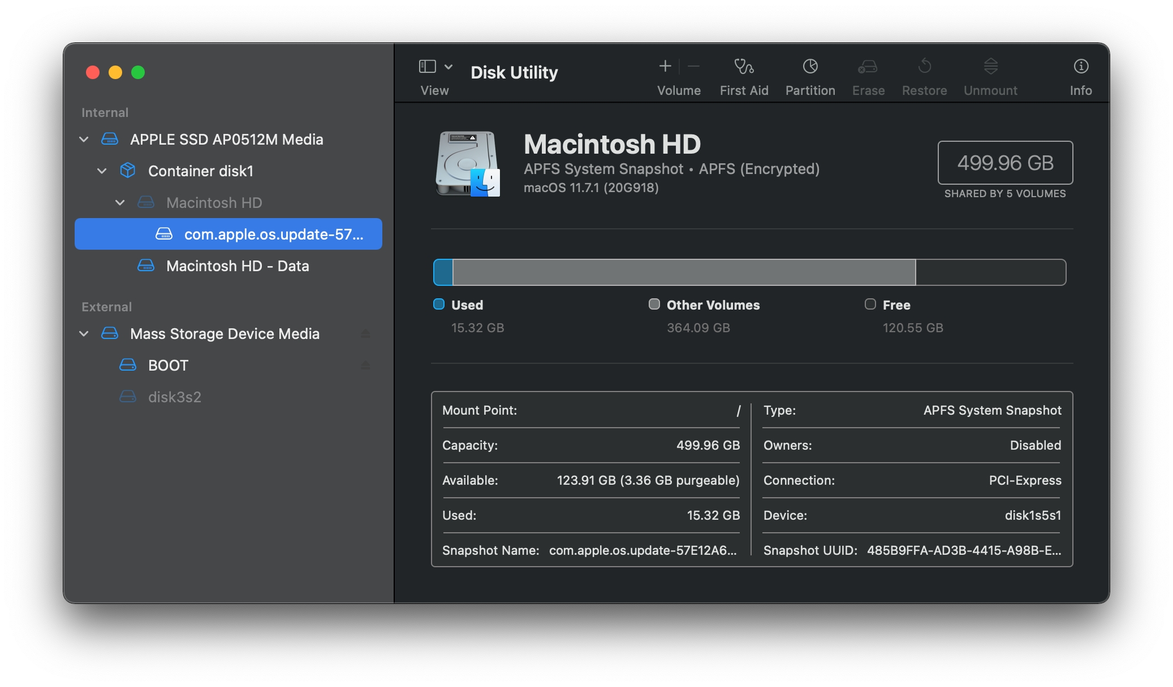1173x687 pixels.
Task: Expand the View dropdown chevron
Action: point(448,67)
